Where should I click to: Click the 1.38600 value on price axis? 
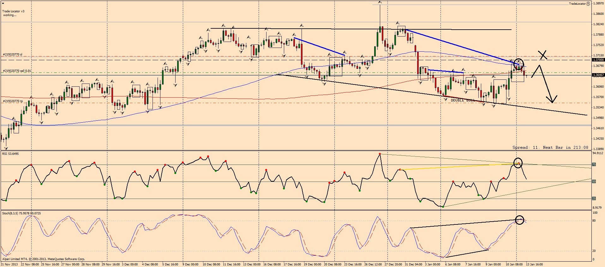coord(599,14)
